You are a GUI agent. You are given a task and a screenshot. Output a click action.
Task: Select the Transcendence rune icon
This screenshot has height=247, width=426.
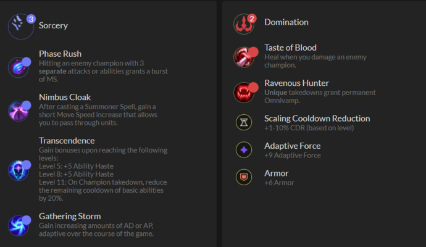(x=19, y=170)
